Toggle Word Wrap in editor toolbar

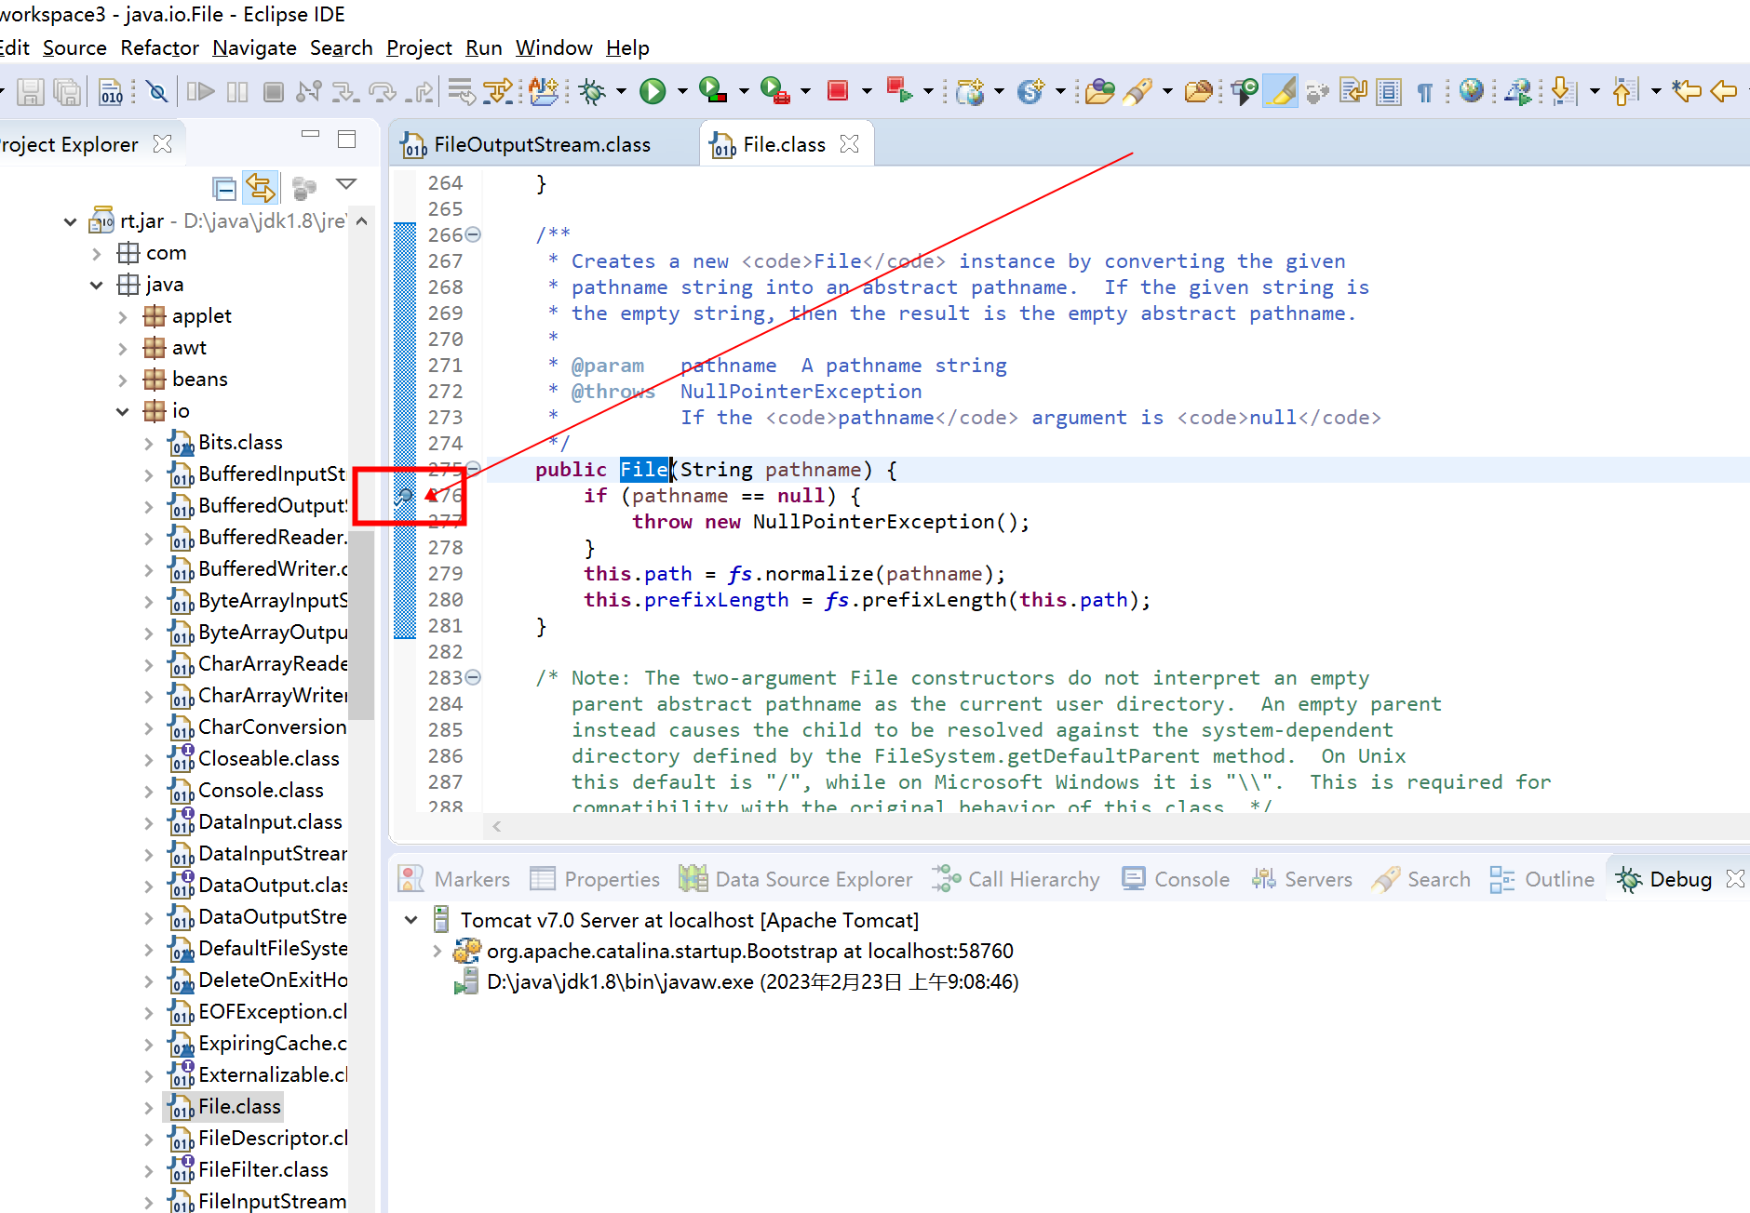(1353, 91)
